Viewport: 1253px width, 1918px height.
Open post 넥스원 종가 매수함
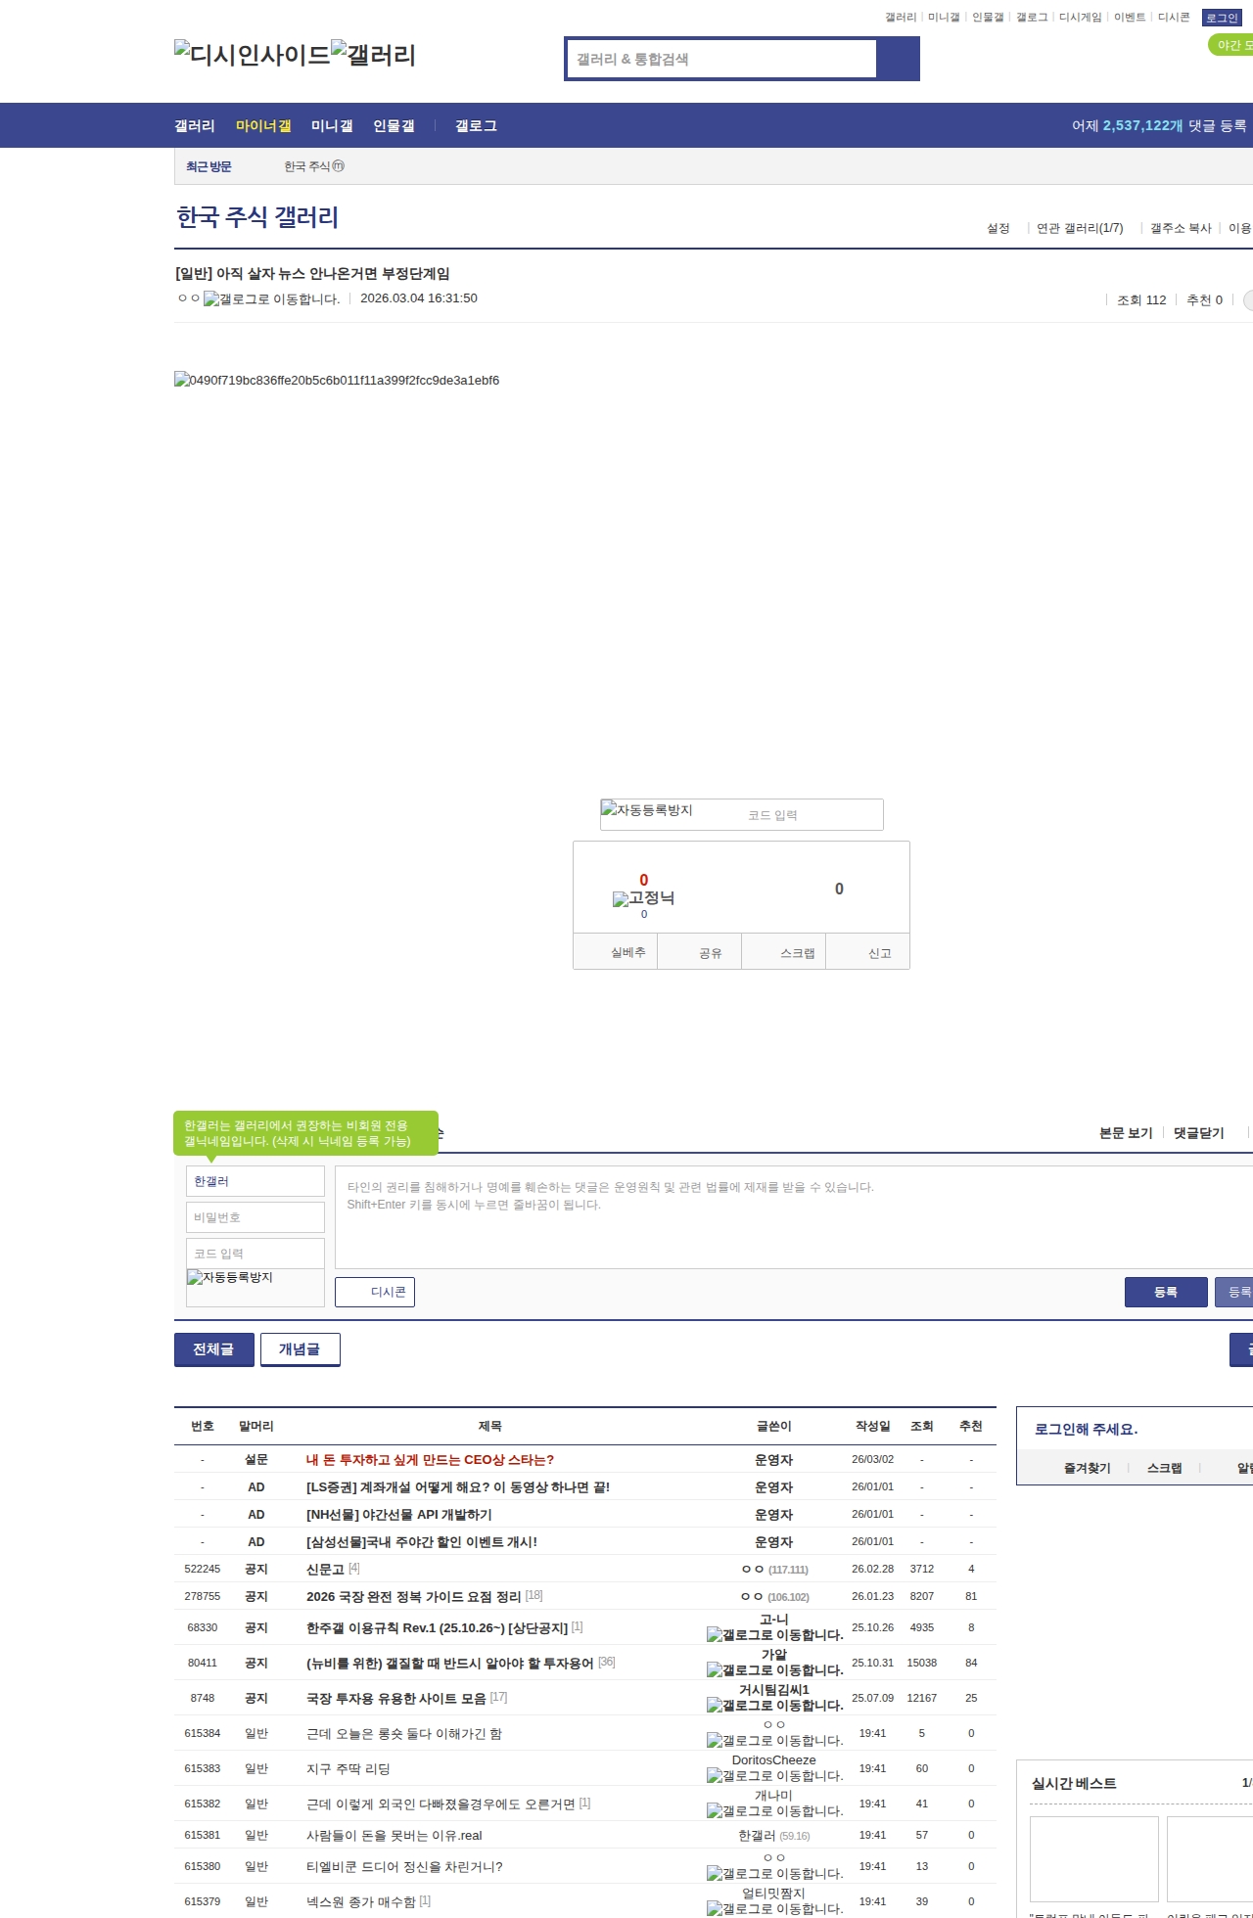coord(361,1901)
